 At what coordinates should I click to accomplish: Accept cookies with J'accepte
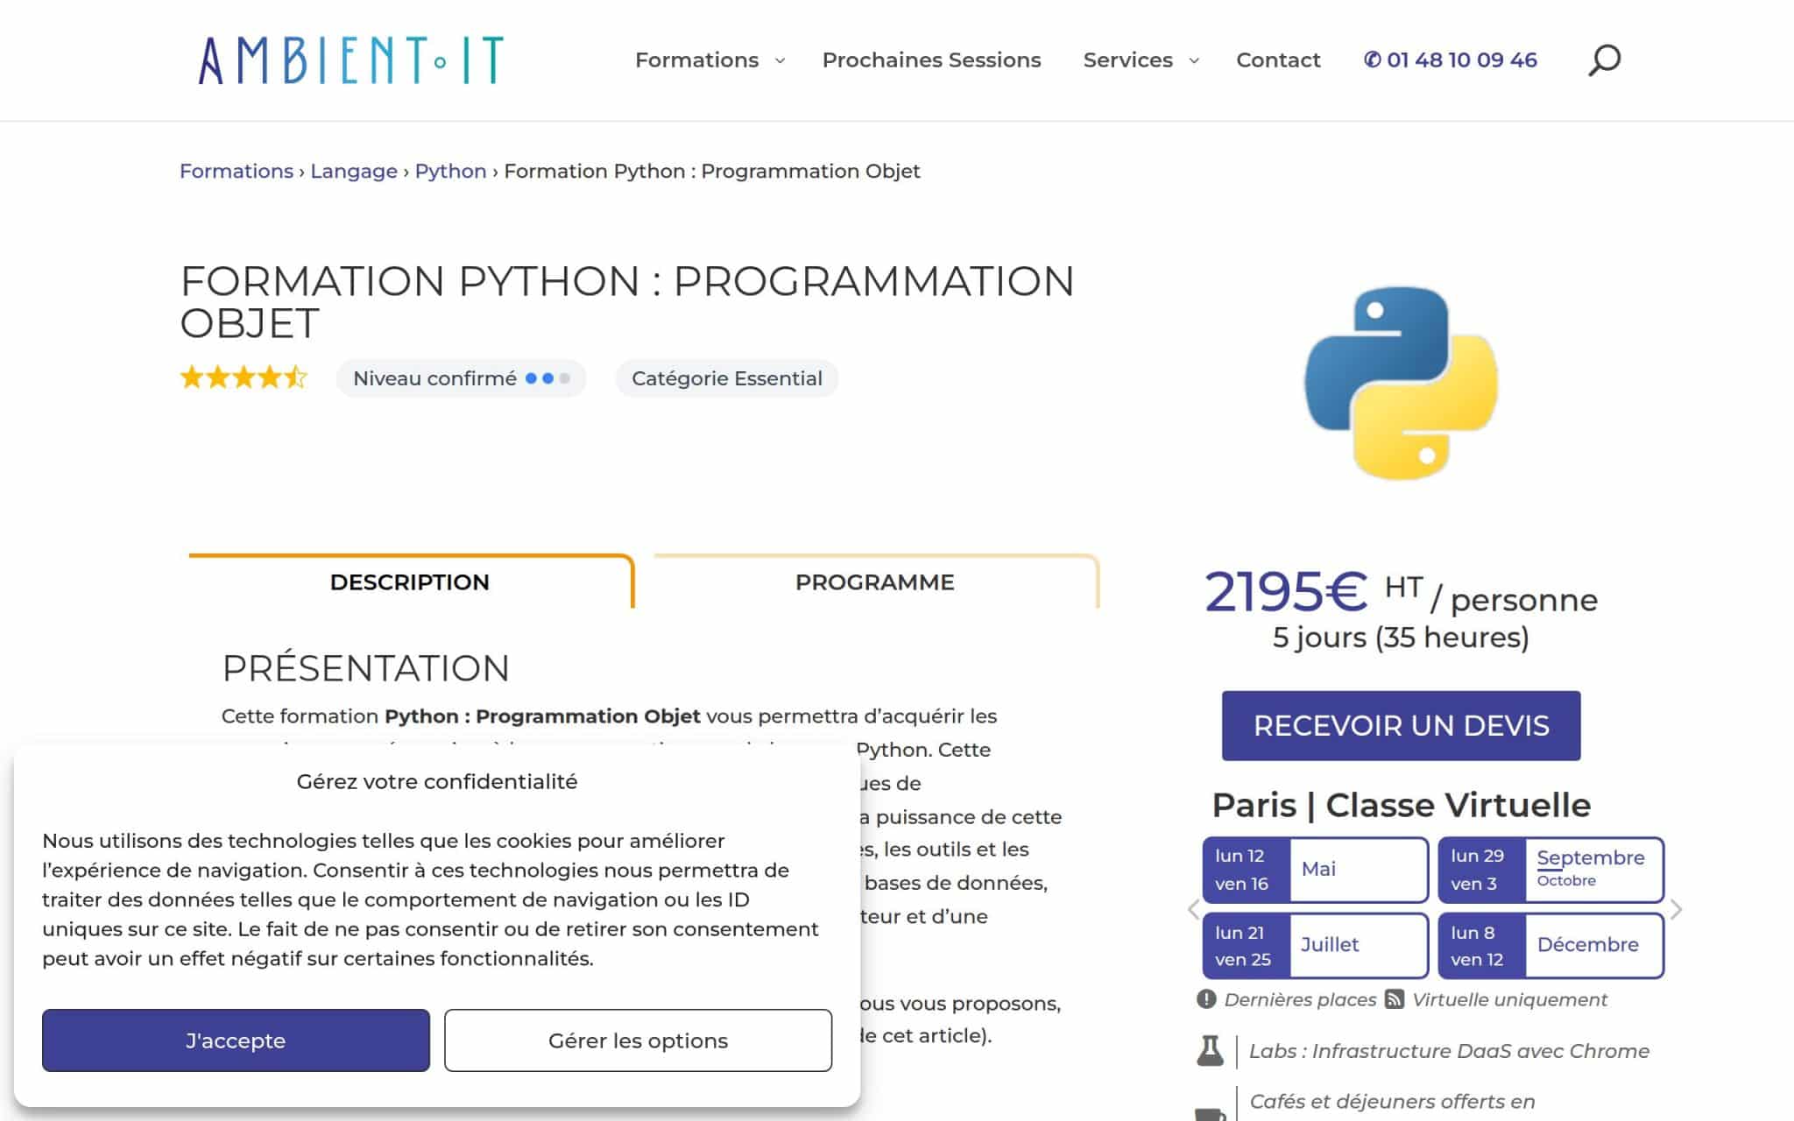236,1040
